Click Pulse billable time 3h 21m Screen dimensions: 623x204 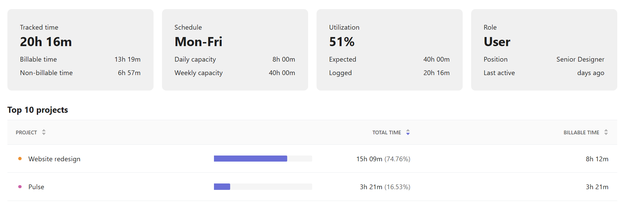click(597, 187)
